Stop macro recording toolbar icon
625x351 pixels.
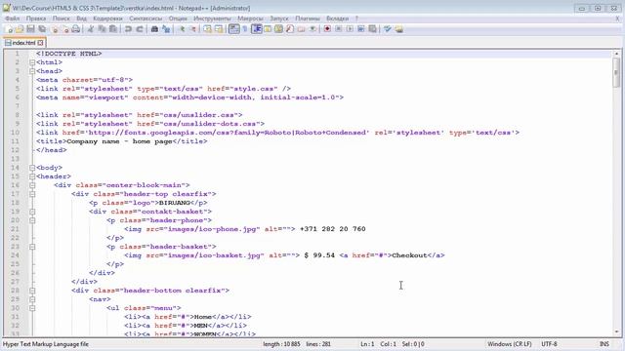coord(339,29)
